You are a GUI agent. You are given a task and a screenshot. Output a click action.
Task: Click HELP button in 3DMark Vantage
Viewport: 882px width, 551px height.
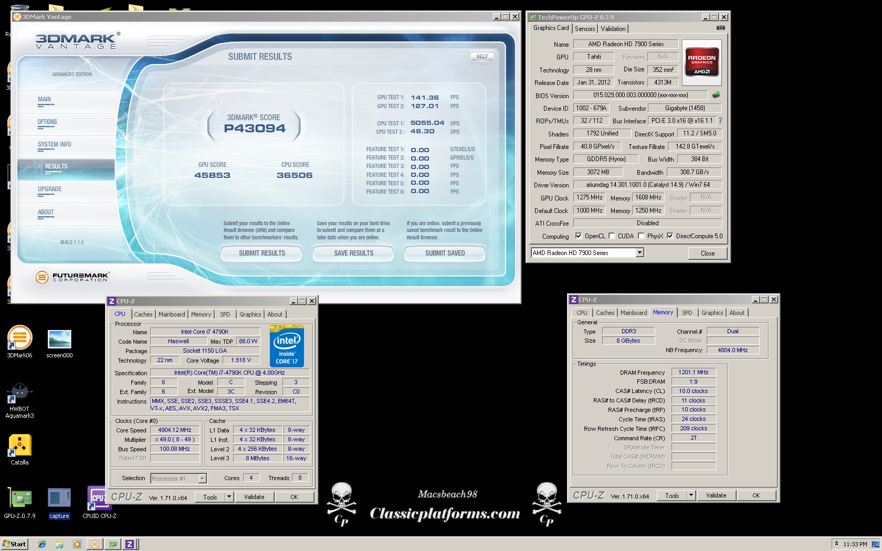coord(482,56)
